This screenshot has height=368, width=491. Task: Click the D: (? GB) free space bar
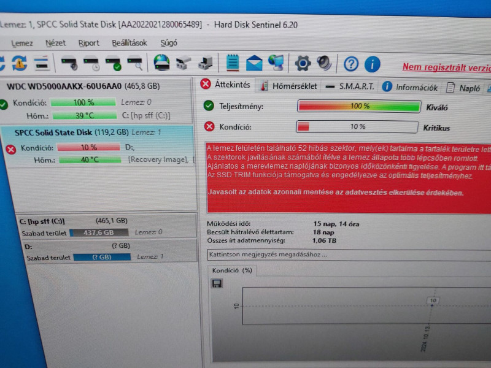pyautogui.click(x=102, y=257)
